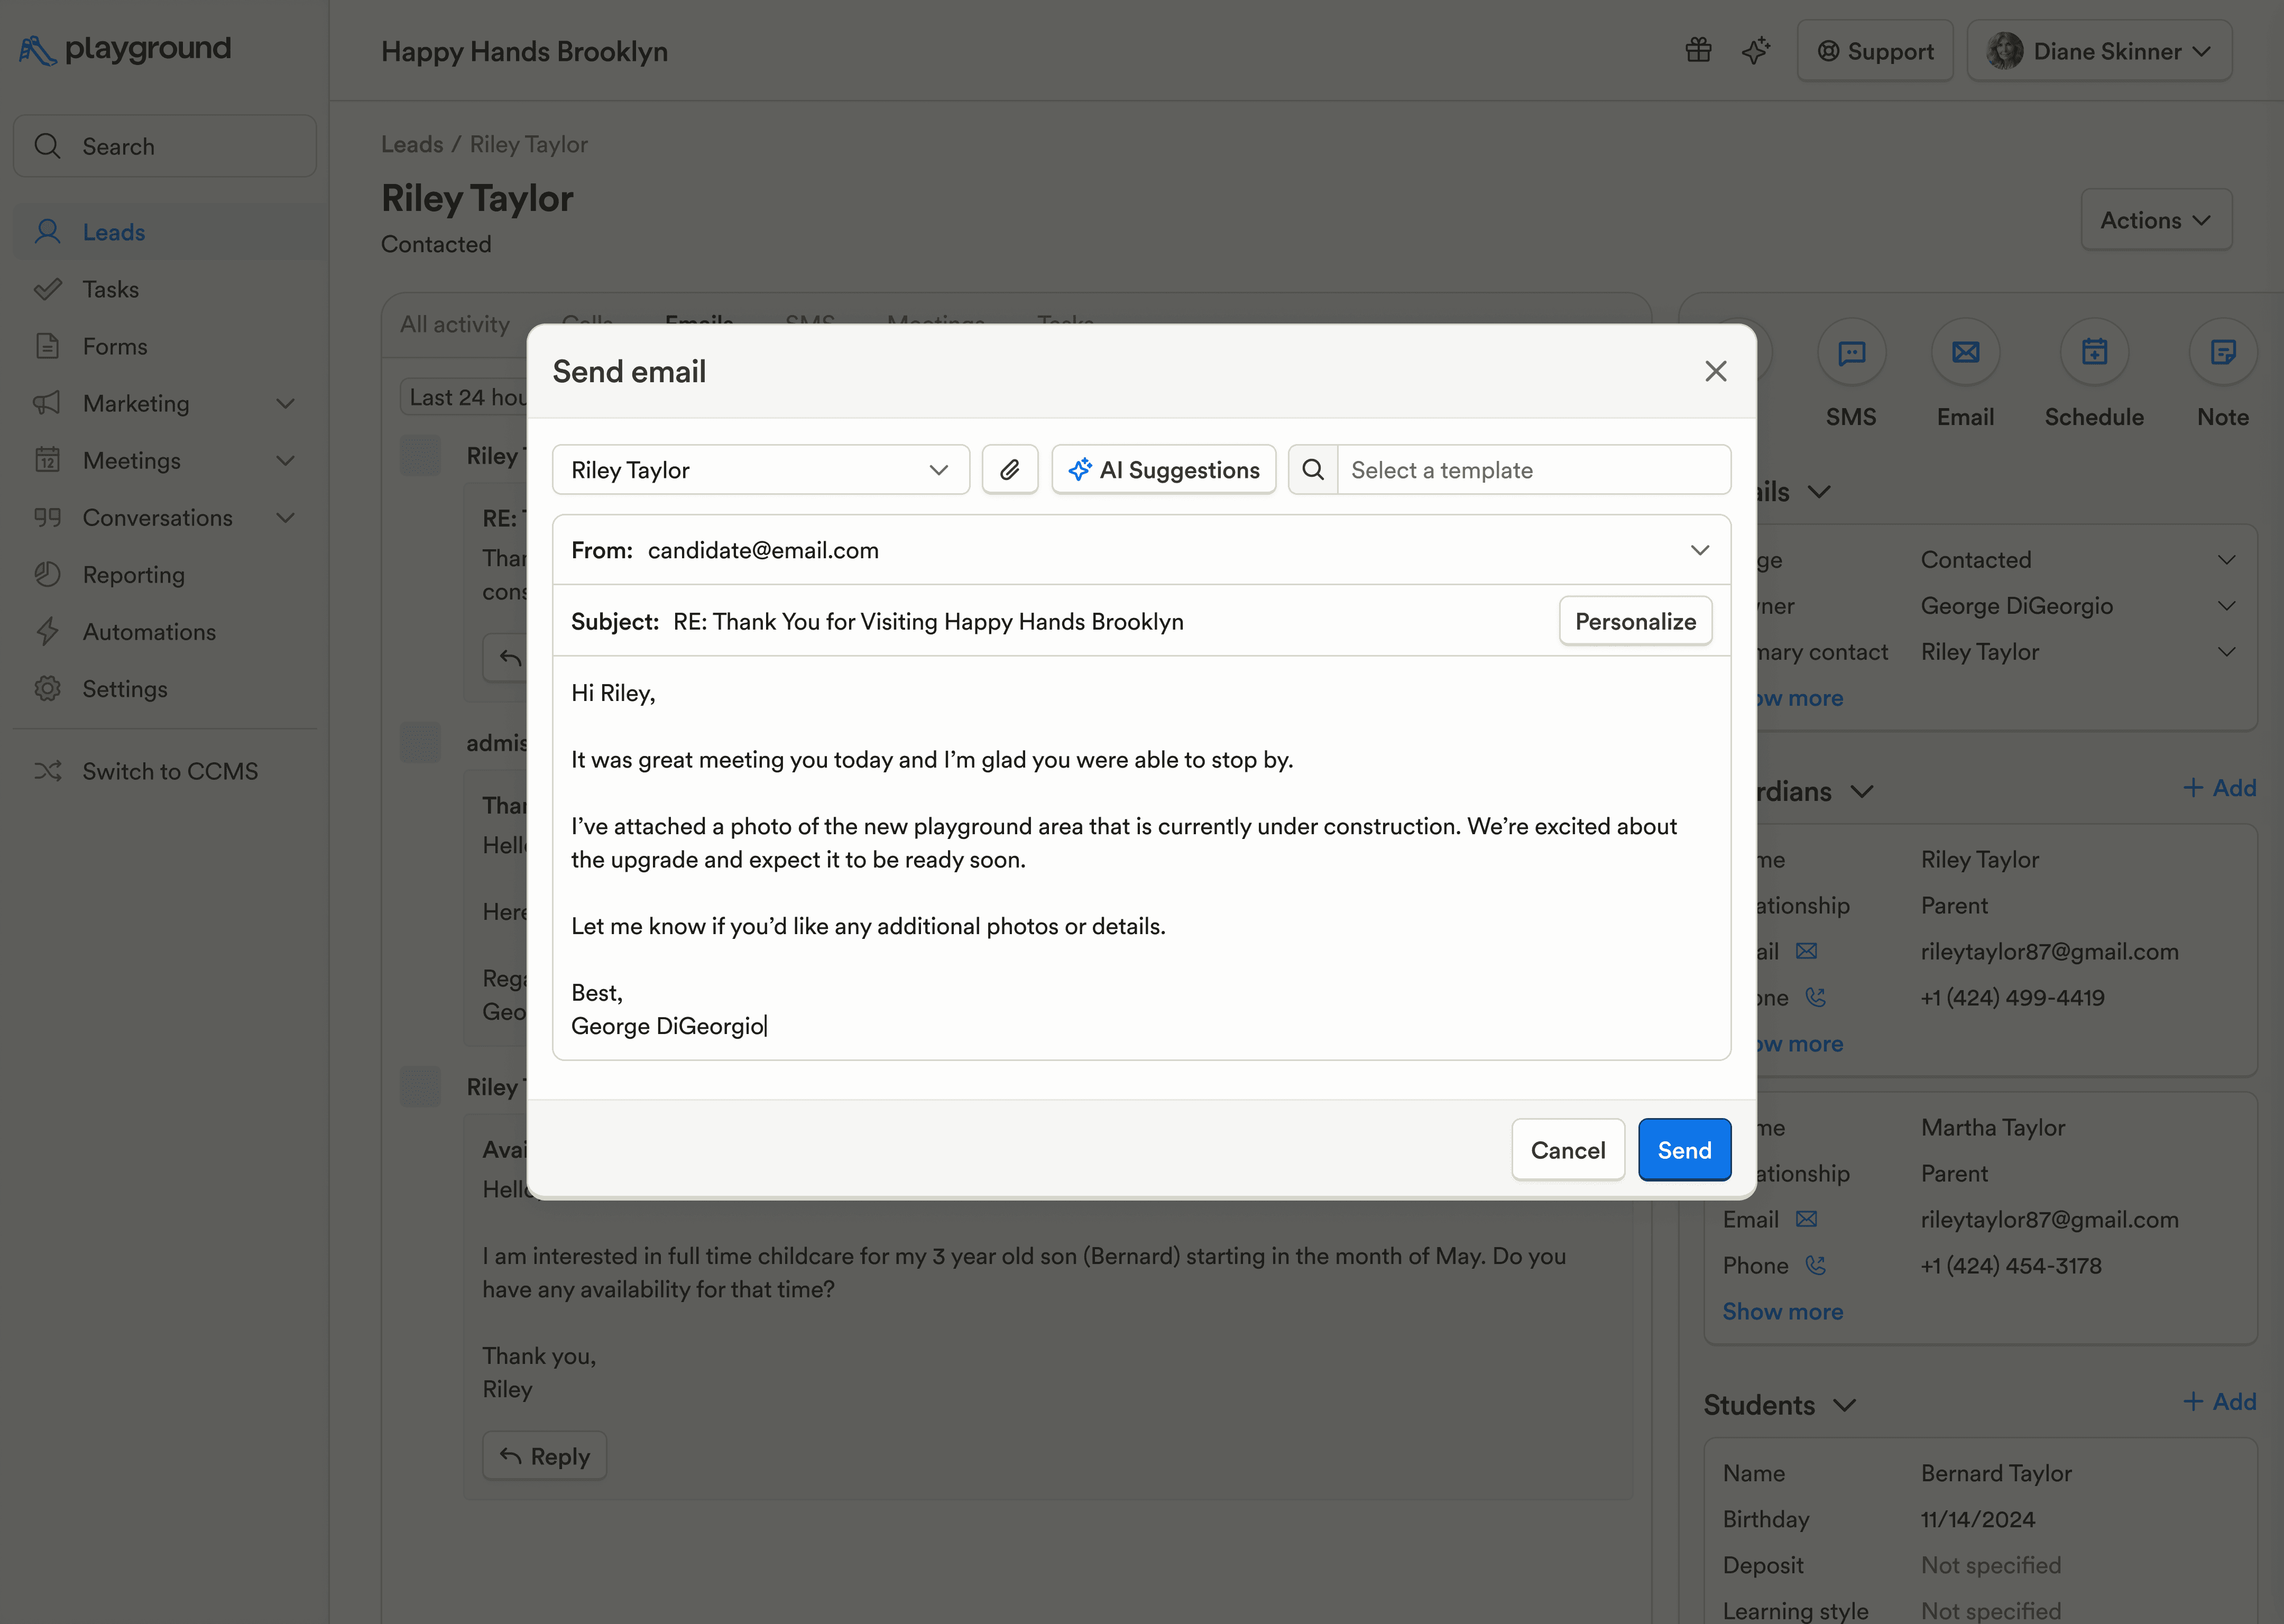Viewport: 2284px width, 1624px height.
Task: Open AI Suggestions in the send email dialog
Action: pyautogui.click(x=1163, y=469)
